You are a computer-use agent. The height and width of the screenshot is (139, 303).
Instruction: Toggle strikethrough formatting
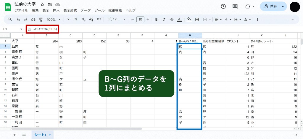click(x=172, y=19)
